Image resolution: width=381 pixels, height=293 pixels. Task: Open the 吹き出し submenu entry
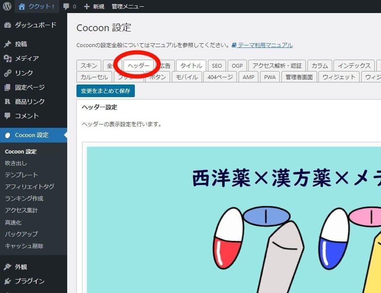click(x=16, y=163)
